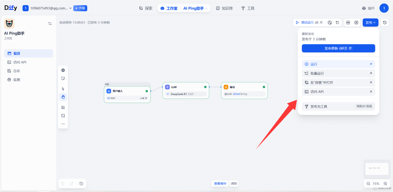The width and height of the screenshot is (393, 192).
Task: Select the pointer selection tool
Action: coord(63,89)
